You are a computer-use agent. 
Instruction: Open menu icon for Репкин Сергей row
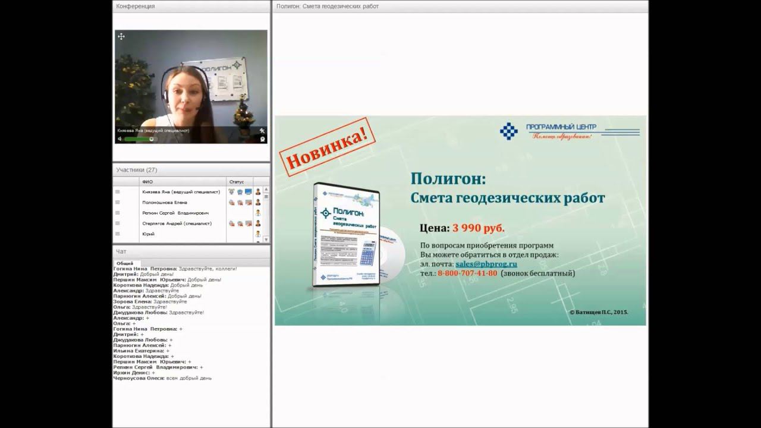118,213
